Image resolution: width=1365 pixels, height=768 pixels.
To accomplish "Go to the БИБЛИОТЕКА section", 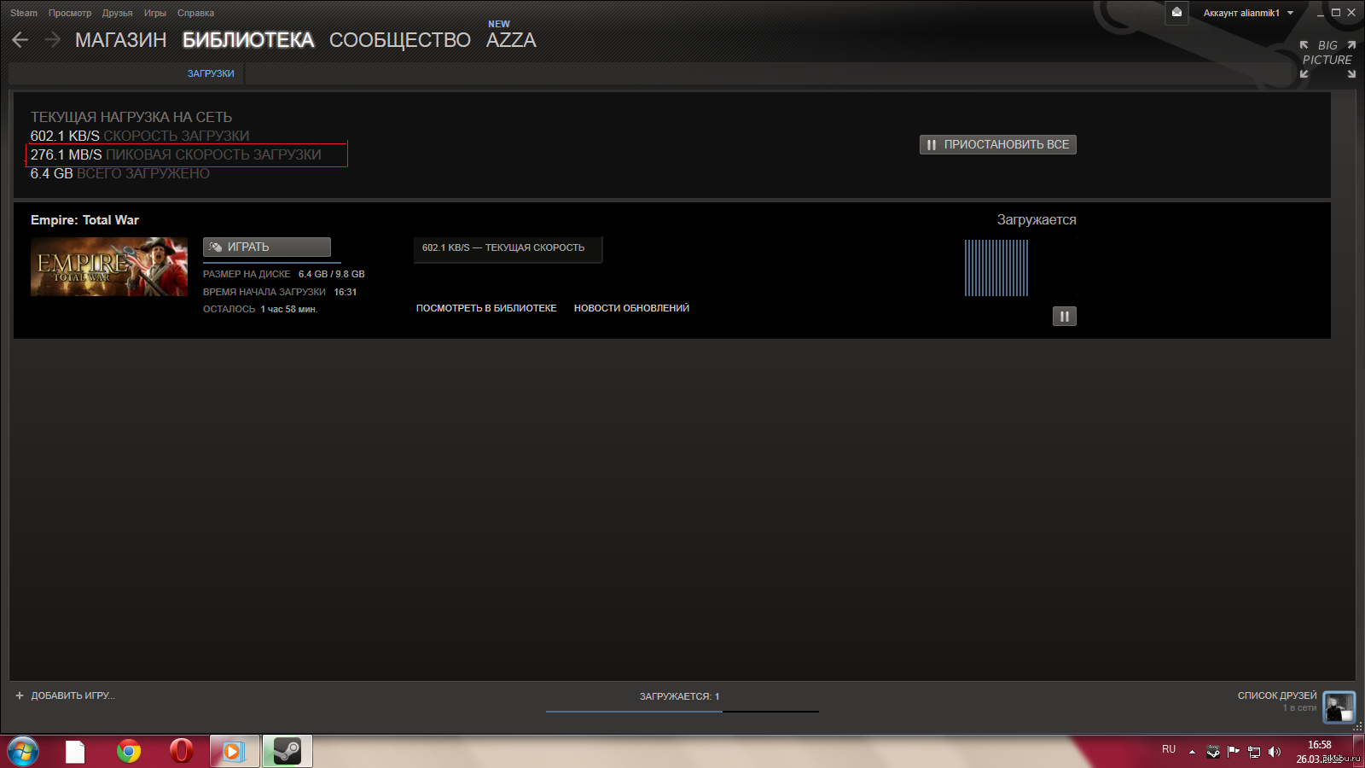I will (x=248, y=40).
